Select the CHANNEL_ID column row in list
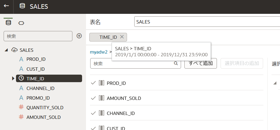This screenshot has height=130, width=280. 177,113
